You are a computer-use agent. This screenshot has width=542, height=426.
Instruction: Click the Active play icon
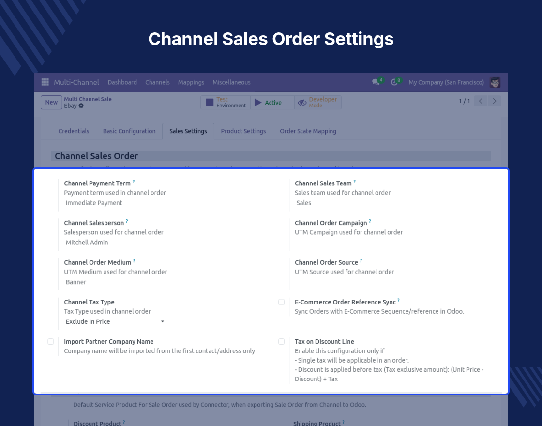(x=258, y=102)
